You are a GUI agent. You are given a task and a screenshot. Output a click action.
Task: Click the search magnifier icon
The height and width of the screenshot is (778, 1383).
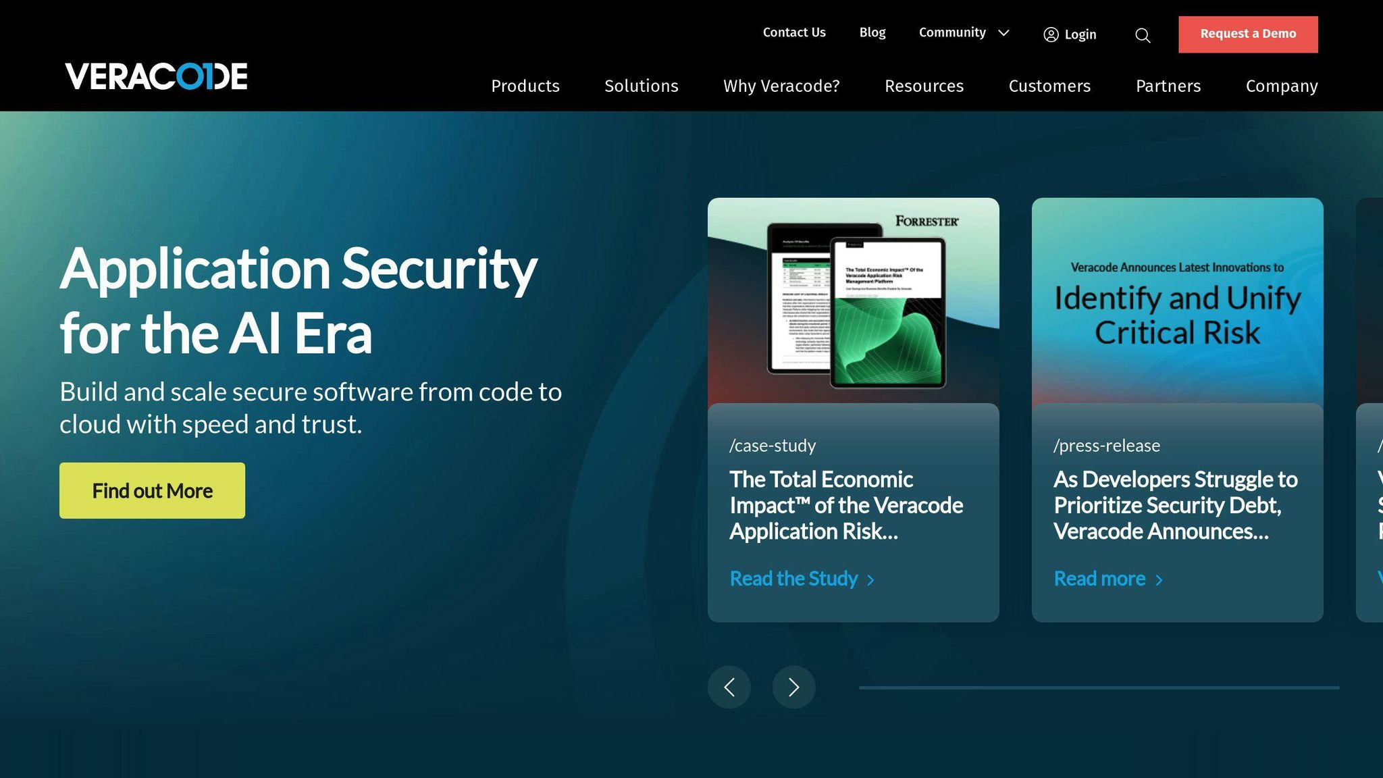1143,35
